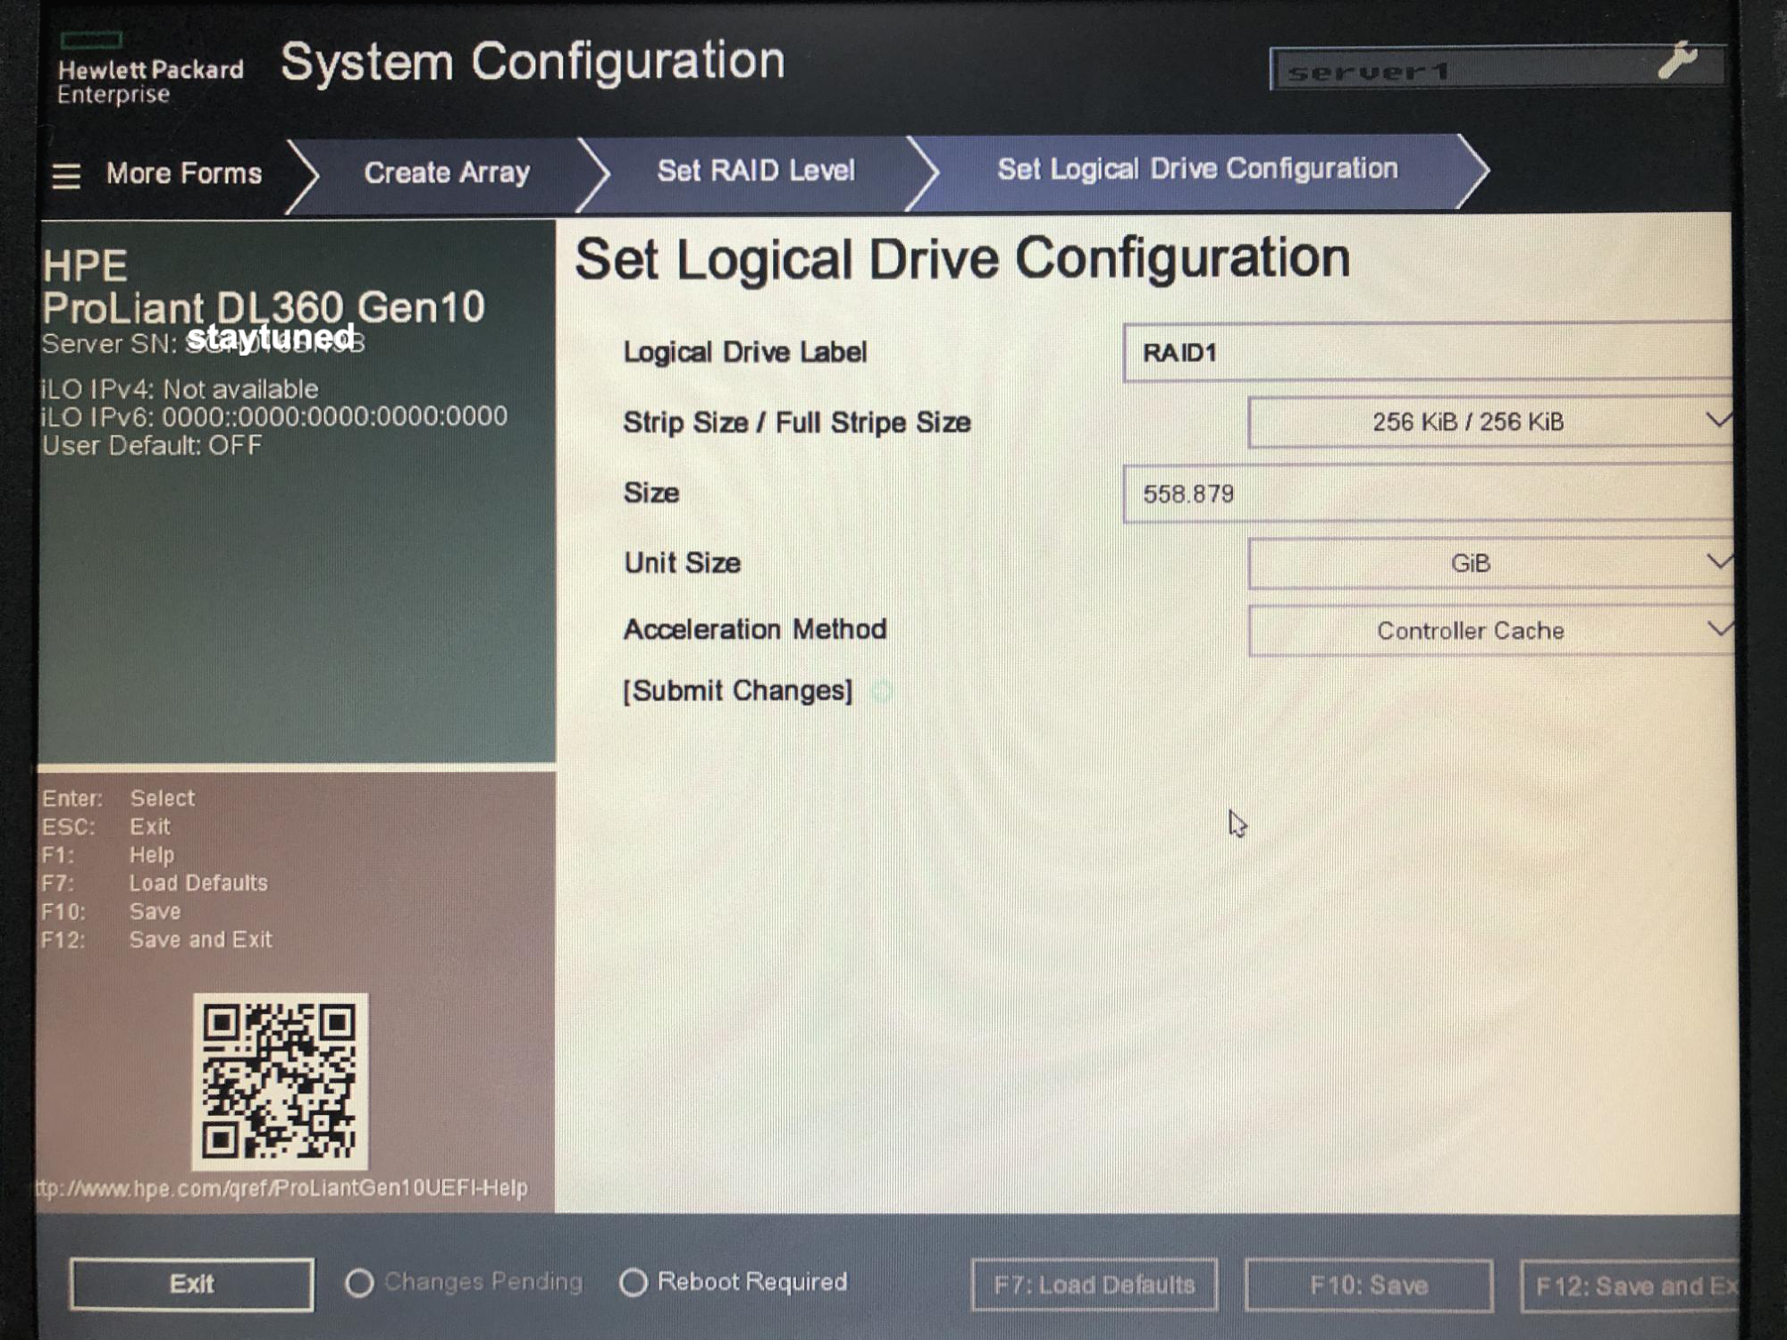The height and width of the screenshot is (1340, 1787).
Task: Click the hamburger More Forms icon
Action: point(66,176)
